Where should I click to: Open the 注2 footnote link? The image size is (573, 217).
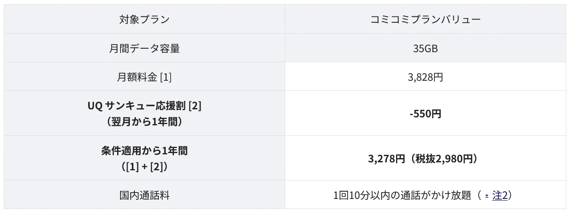click(x=500, y=196)
